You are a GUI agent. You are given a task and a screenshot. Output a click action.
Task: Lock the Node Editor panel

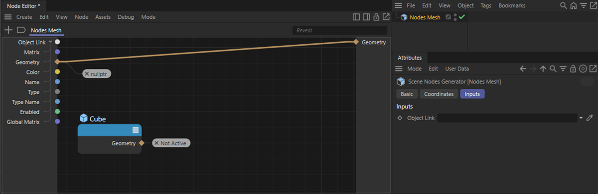click(x=376, y=17)
